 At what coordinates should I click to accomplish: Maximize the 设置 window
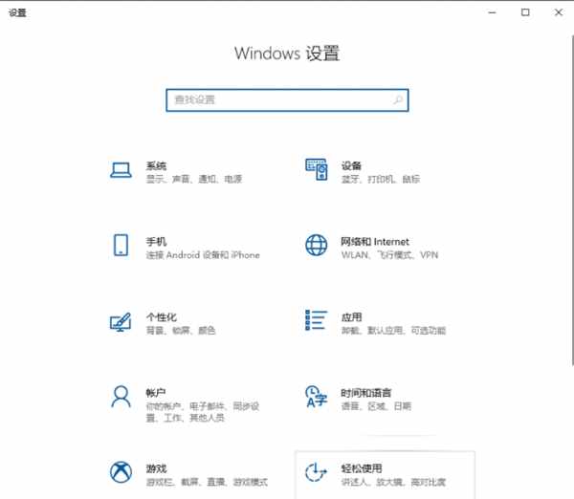[525, 12]
